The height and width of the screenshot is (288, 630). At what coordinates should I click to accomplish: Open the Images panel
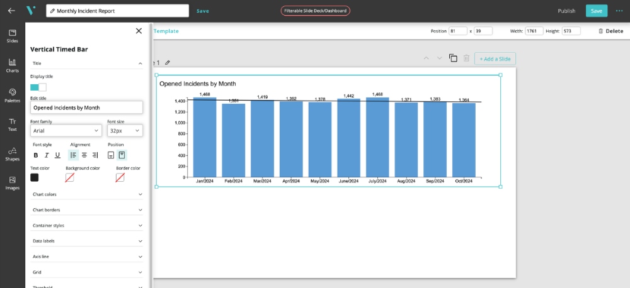tap(13, 184)
